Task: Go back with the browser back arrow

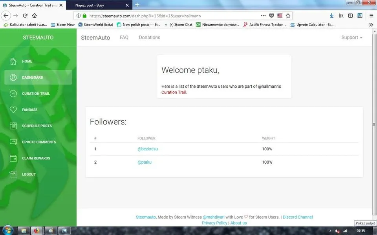Action: [x=6, y=16]
